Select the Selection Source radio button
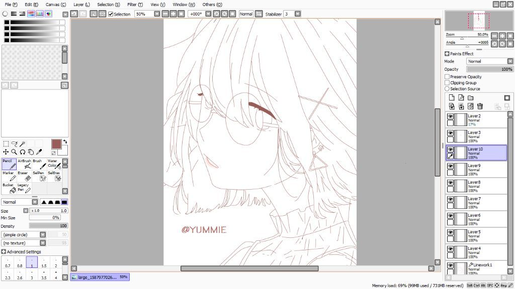The width and height of the screenshot is (515, 289). (447, 89)
